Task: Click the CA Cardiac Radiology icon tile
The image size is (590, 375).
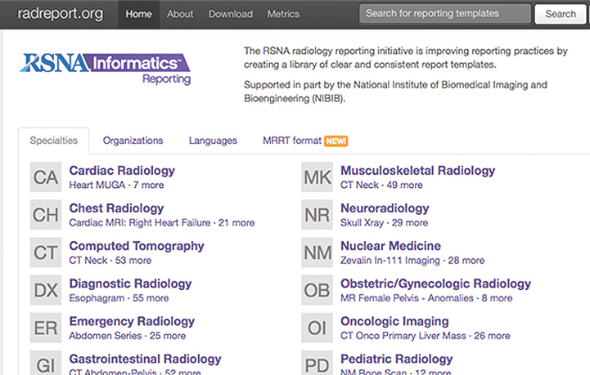Action: [46, 177]
